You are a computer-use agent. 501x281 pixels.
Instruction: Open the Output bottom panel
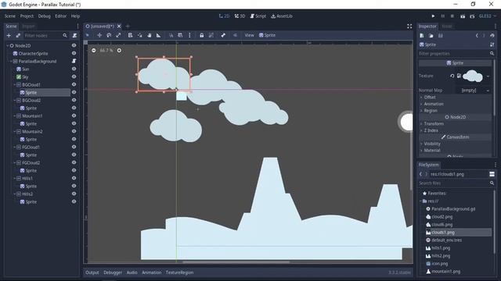pos(92,272)
